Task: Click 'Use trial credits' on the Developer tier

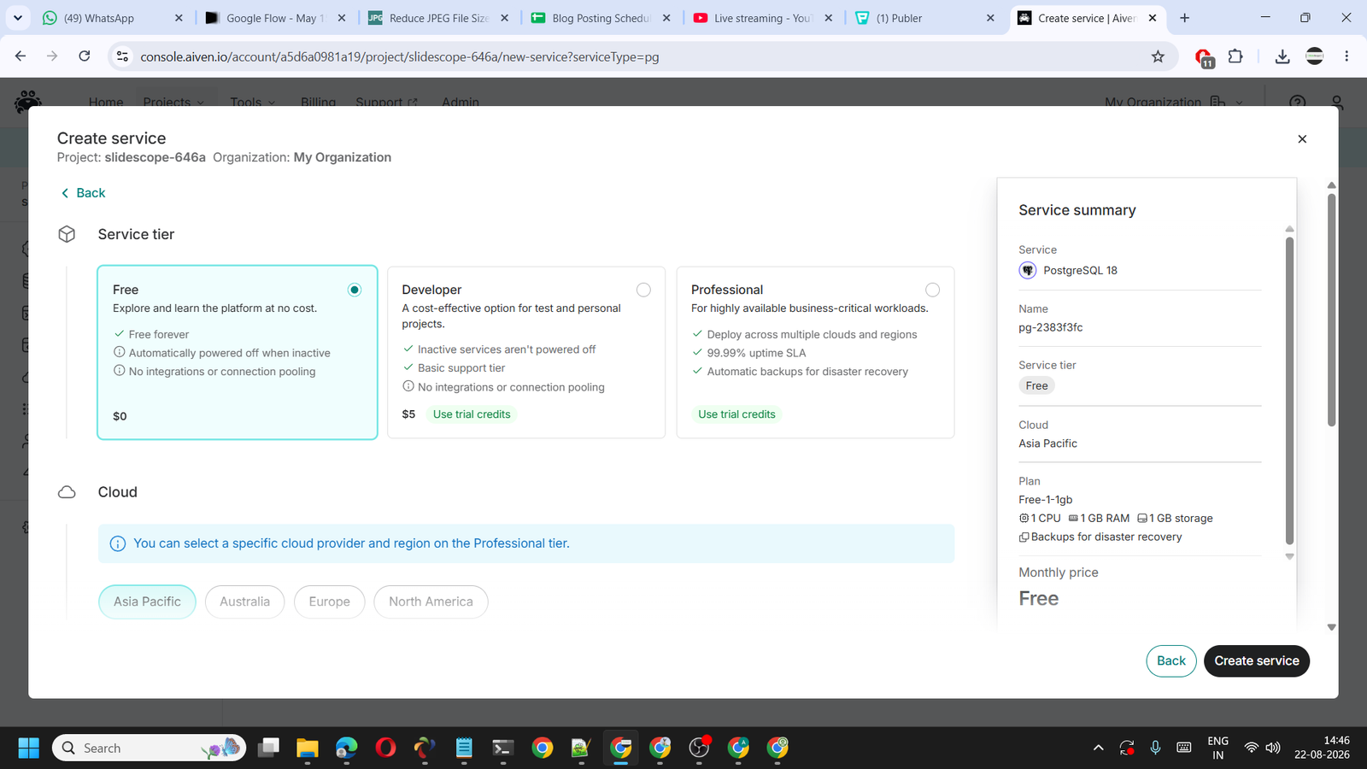Action: pos(472,414)
